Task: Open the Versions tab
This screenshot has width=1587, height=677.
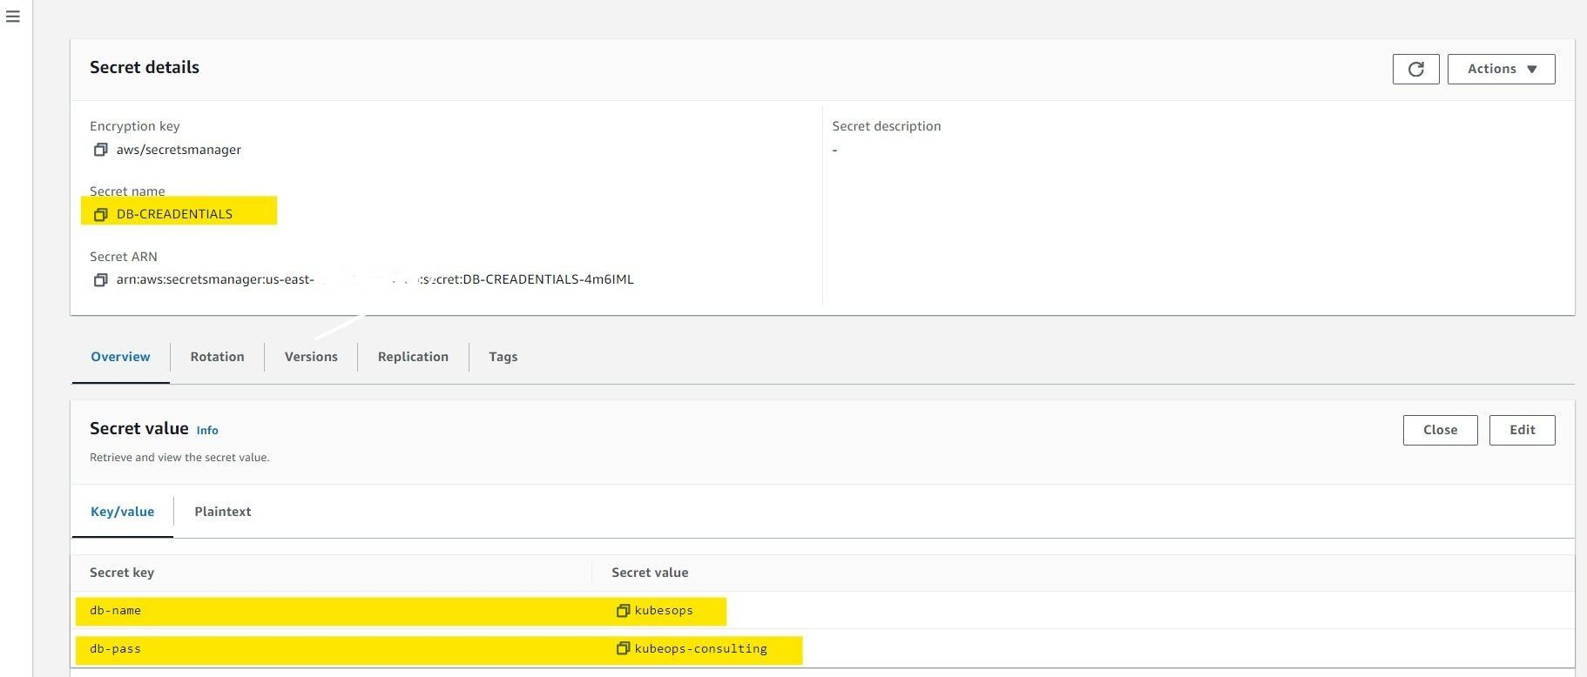Action: click(311, 357)
